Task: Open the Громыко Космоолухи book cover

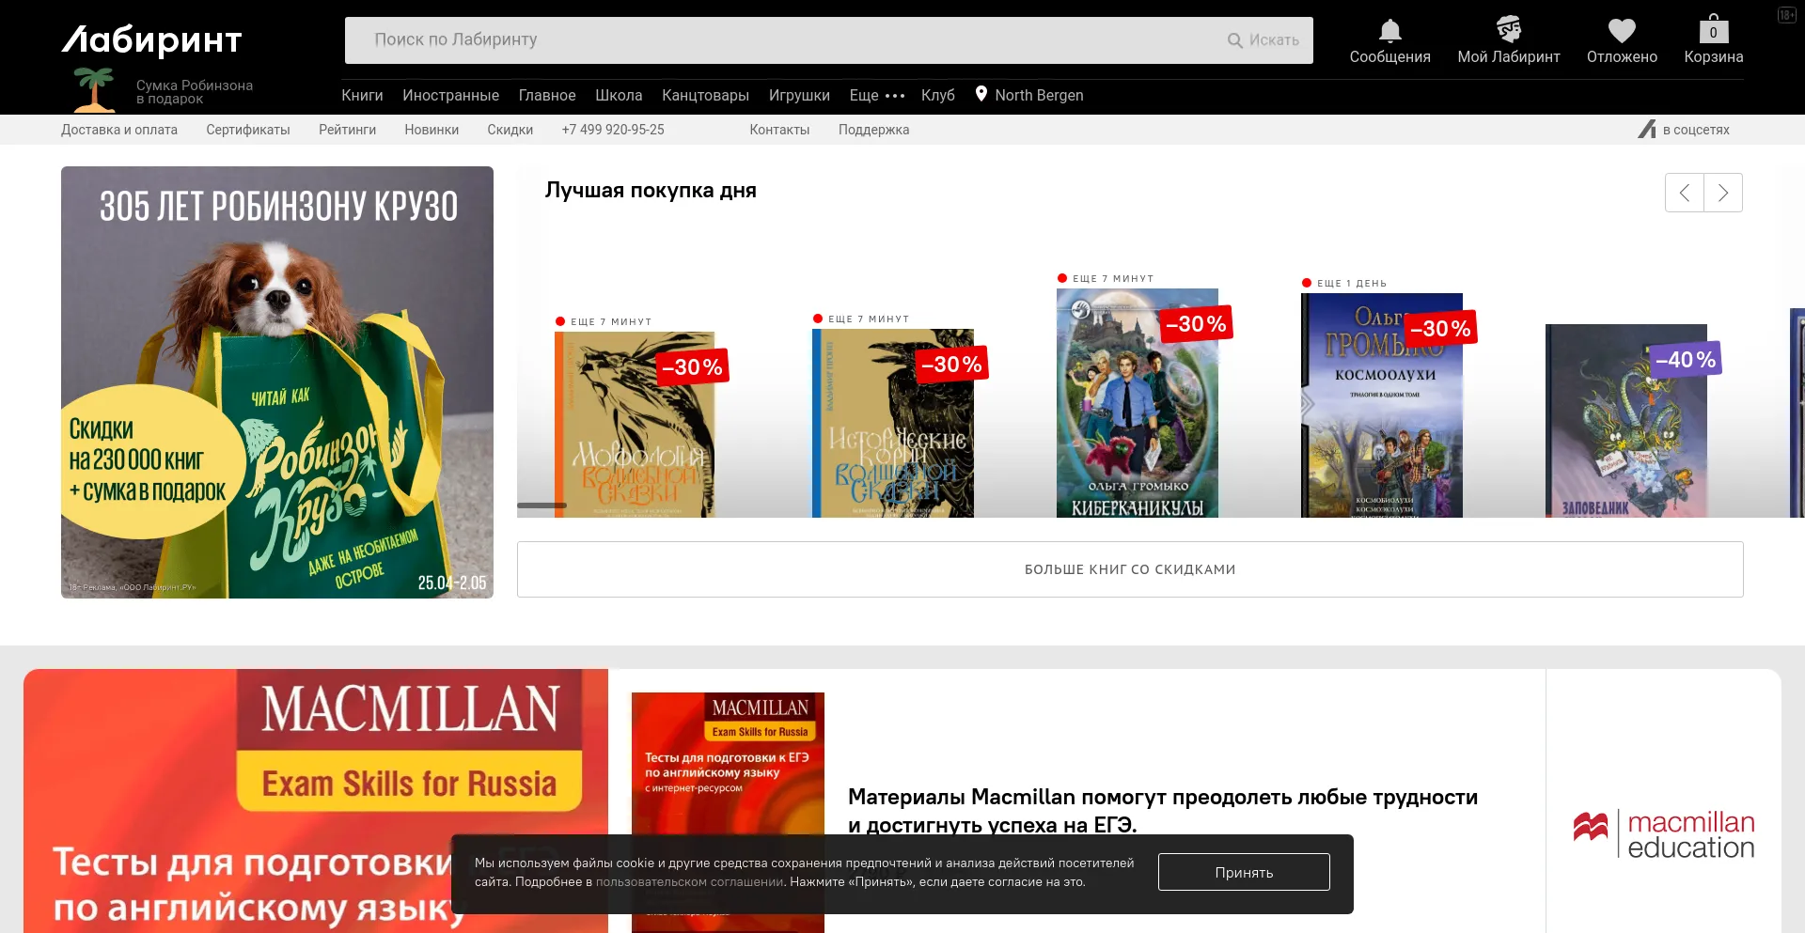Action: tap(1382, 405)
